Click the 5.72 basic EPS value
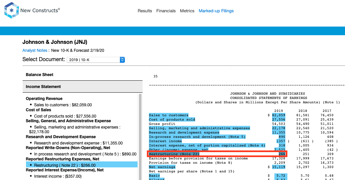 point(281,175)
